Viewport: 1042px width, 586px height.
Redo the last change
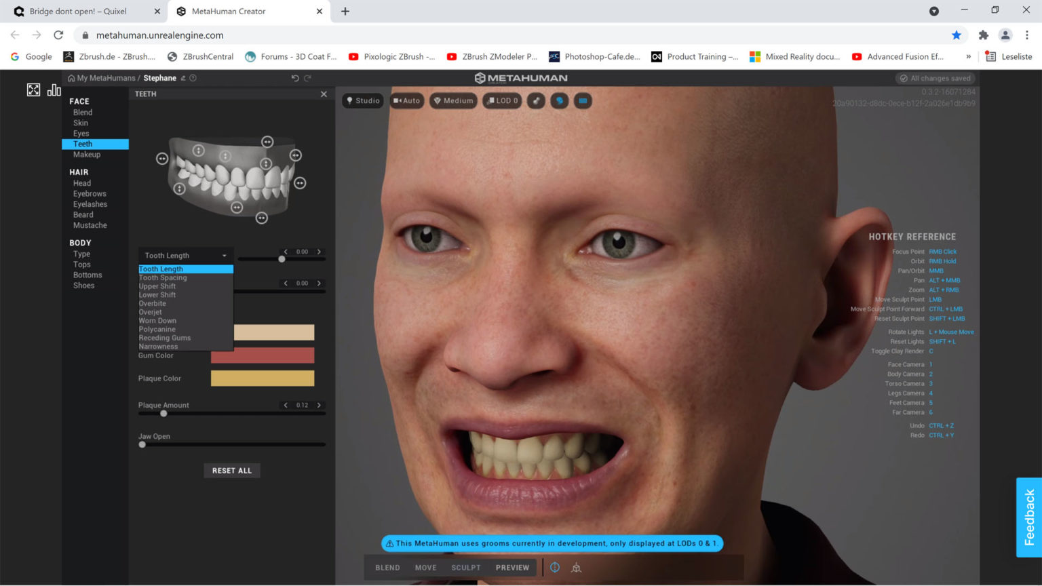(x=309, y=78)
